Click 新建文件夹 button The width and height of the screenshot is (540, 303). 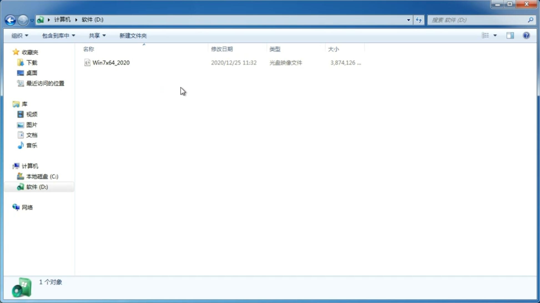coord(133,35)
